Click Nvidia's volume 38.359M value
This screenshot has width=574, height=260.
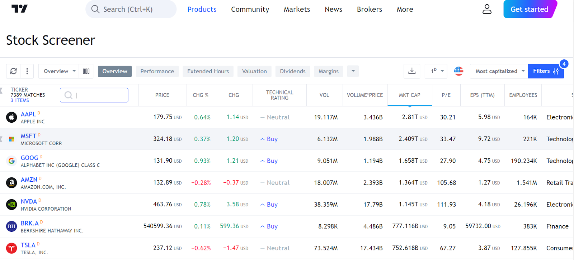pyautogui.click(x=326, y=205)
